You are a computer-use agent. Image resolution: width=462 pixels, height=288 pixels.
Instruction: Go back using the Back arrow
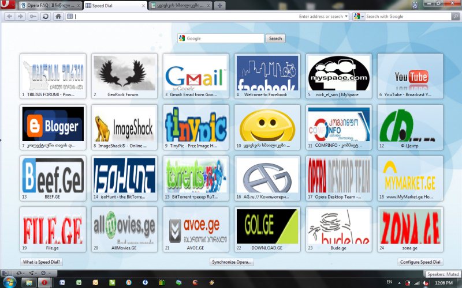pos(10,17)
